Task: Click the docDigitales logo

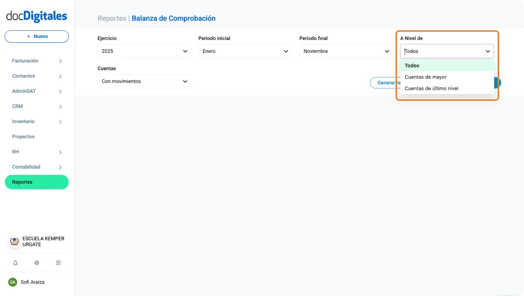Action: tap(36, 16)
